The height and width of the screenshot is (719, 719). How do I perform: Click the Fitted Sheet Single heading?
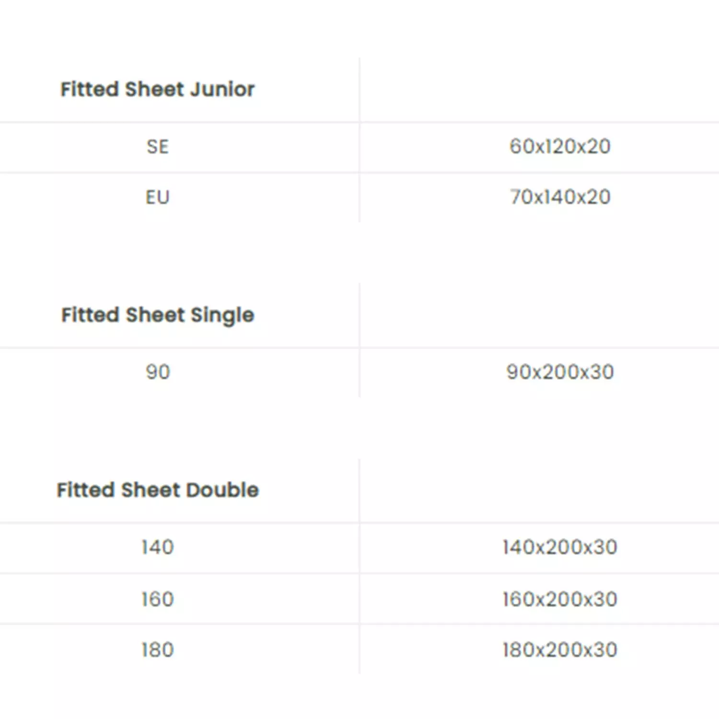(x=157, y=315)
